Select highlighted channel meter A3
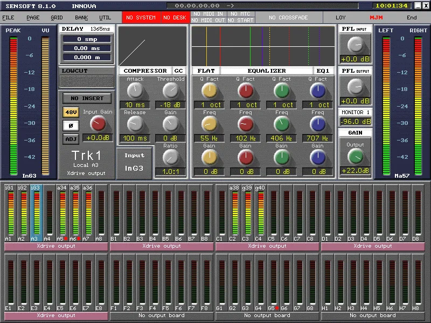The image size is (431, 323). 36,213
